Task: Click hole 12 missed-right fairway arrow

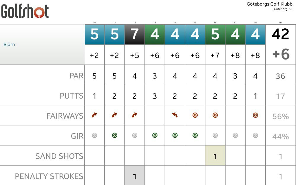Action: (x=135, y=115)
